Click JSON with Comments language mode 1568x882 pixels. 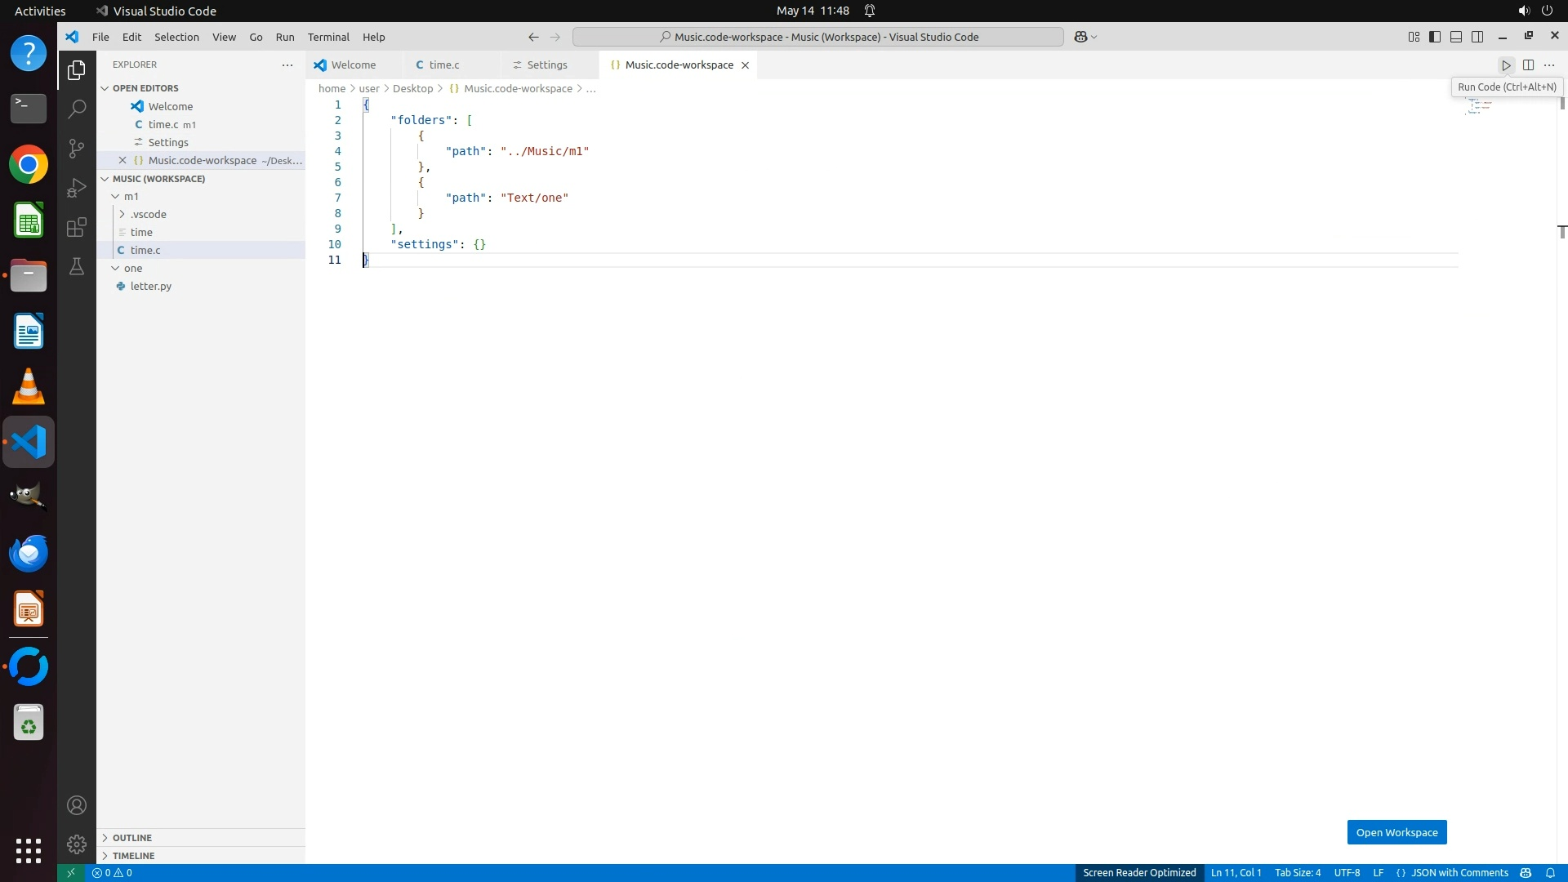[1459, 873]
